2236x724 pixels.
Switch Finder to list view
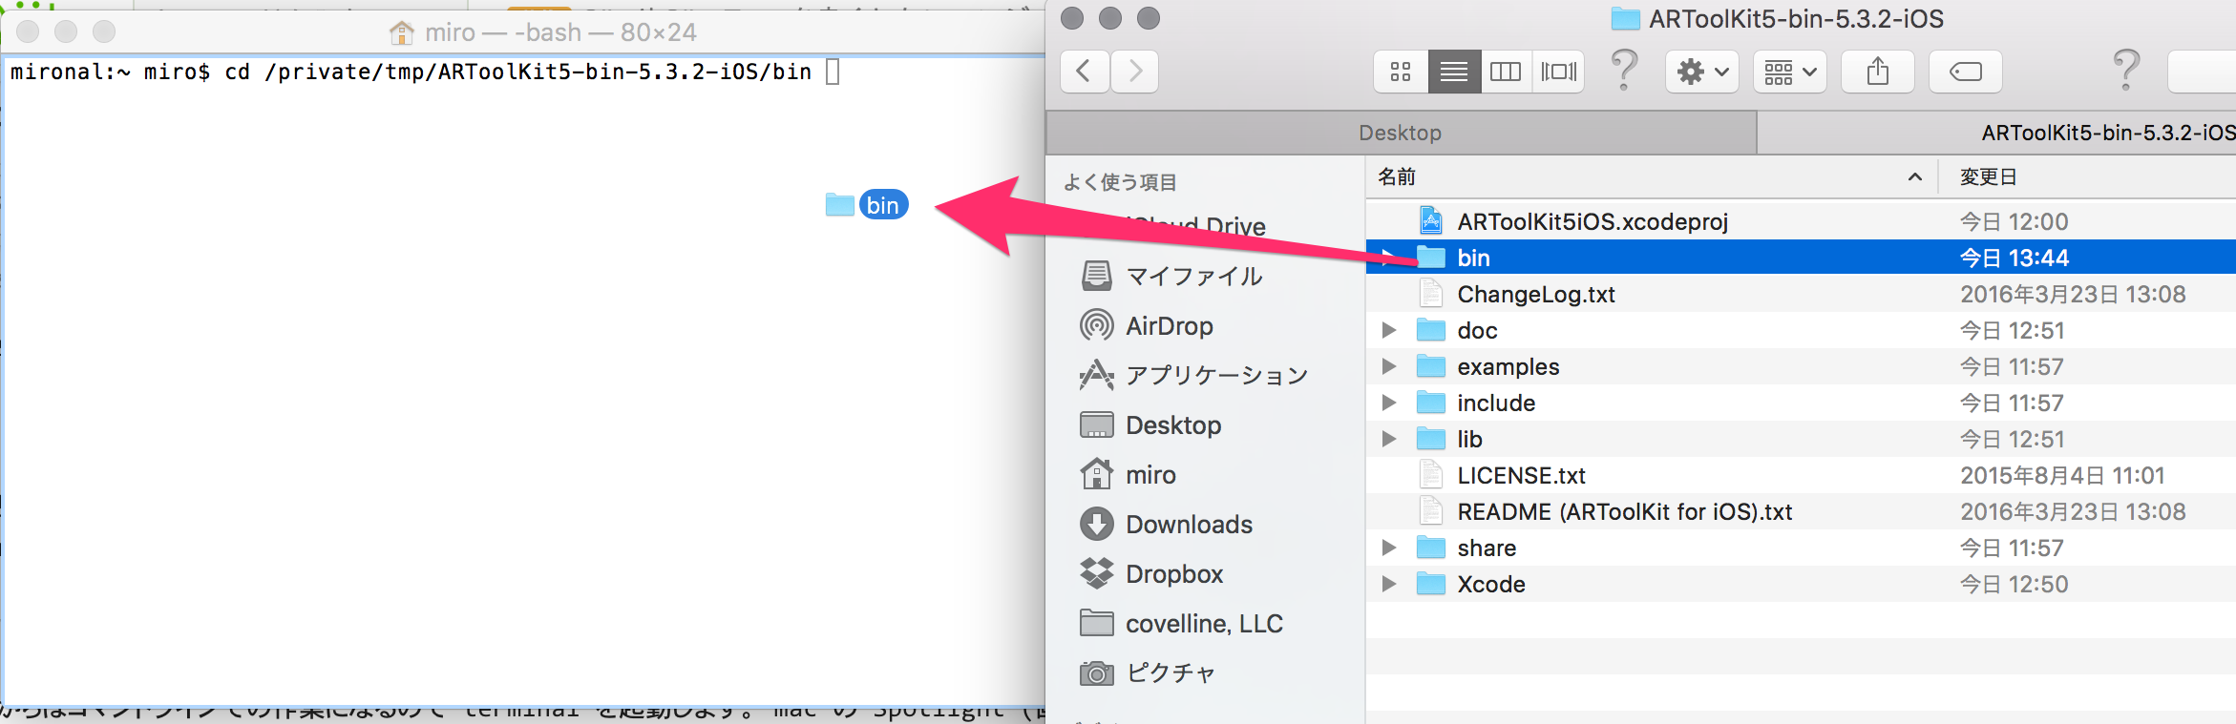[x=1454, y=72]
